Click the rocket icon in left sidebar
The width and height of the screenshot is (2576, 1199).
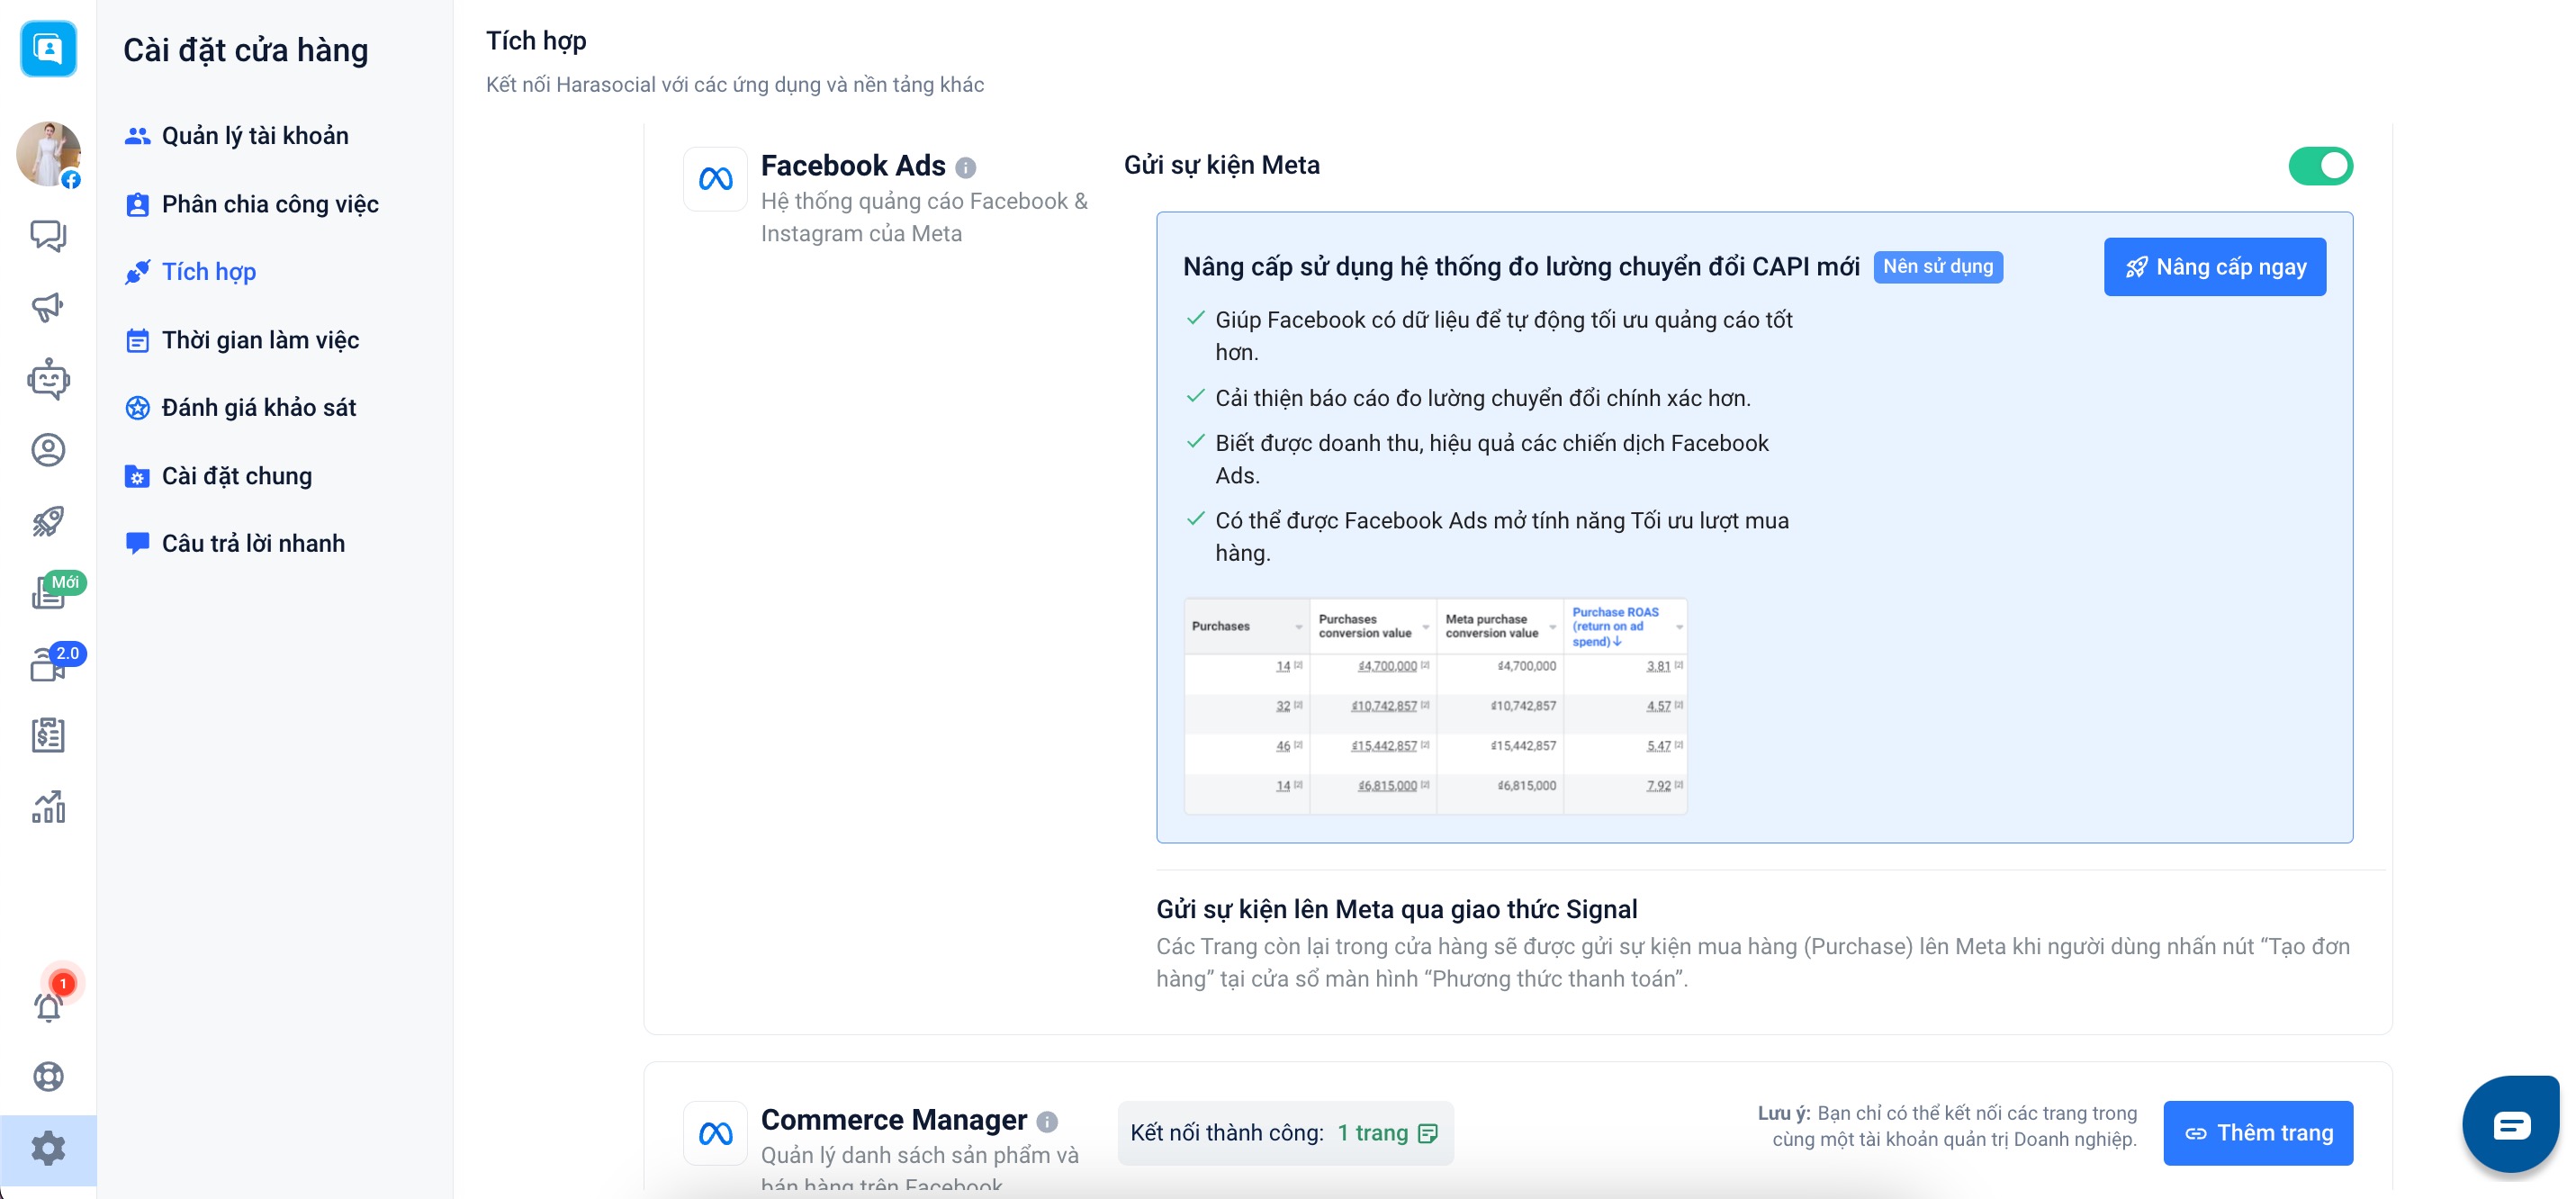[48, 521]
